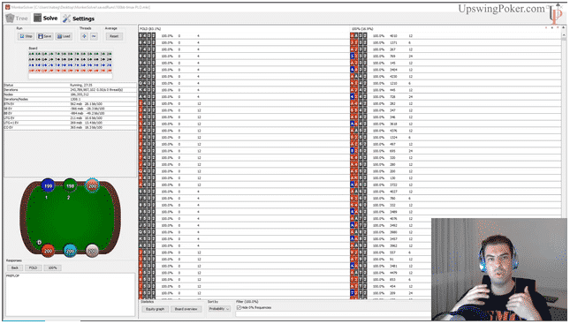Screen dimensions: 570x324
Task: Stop the running solver
Action: [27, 36]
